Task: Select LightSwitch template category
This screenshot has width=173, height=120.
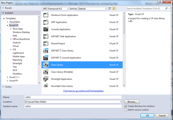Action: (x=18, y=53)
